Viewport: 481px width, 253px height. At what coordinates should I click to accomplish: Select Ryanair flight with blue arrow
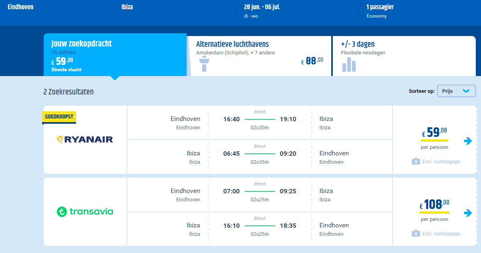(x=468, y=141)
